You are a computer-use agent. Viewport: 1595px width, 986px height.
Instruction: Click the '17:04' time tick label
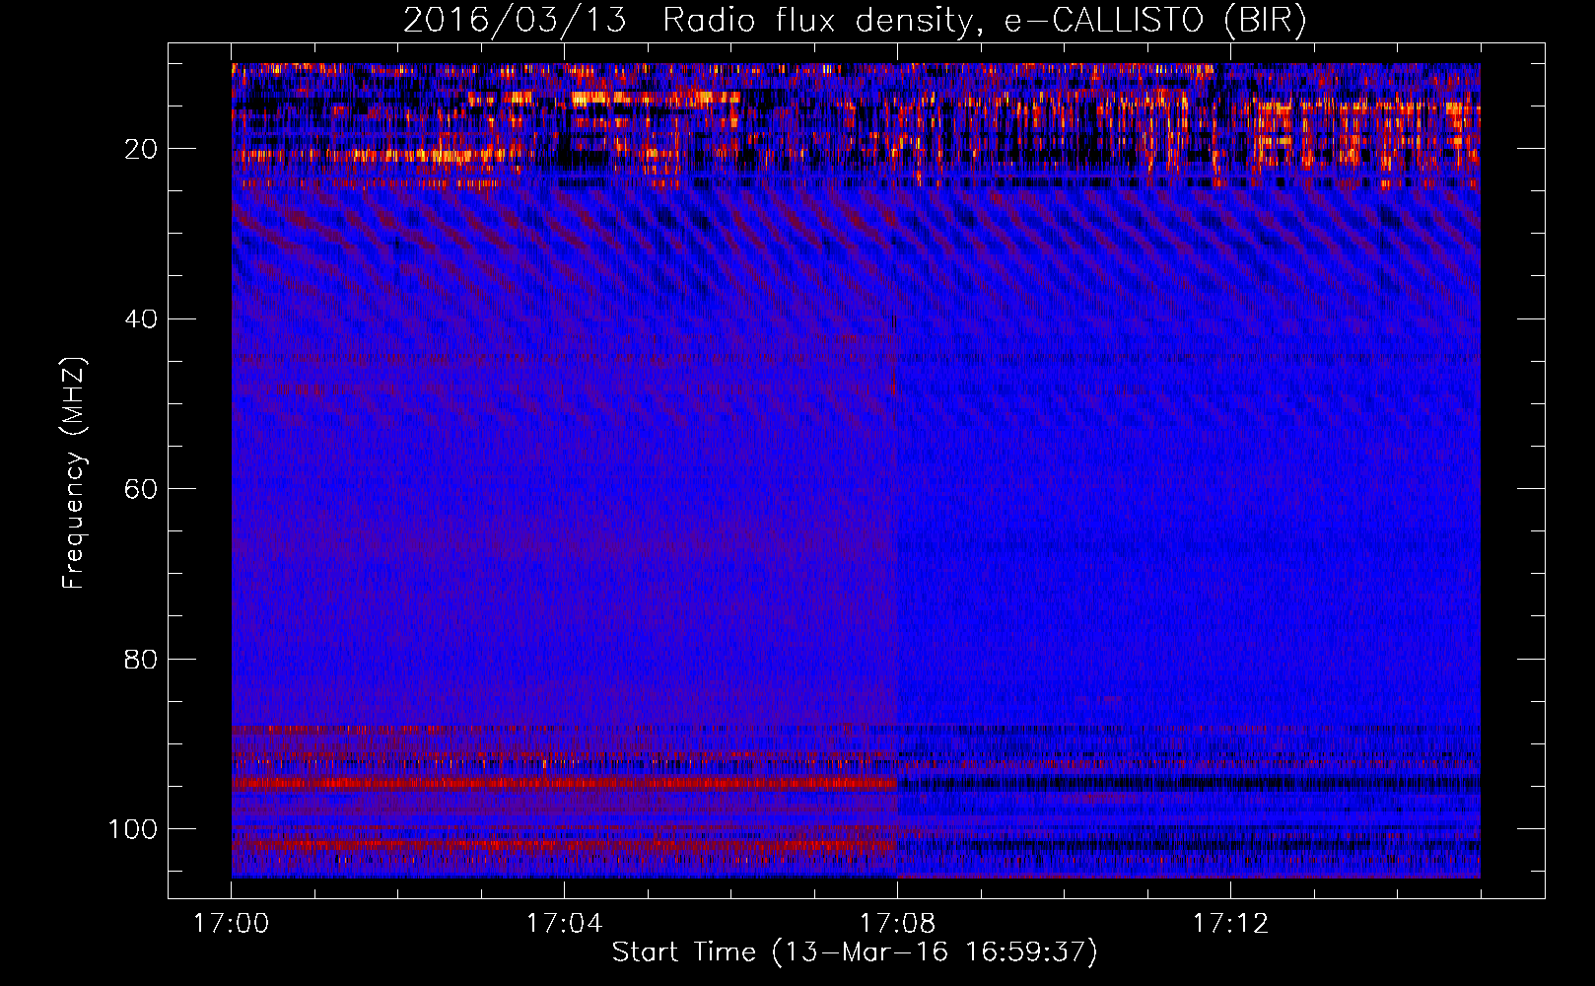click(564, 923)
